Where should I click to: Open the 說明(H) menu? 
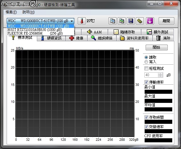[28, 12]
